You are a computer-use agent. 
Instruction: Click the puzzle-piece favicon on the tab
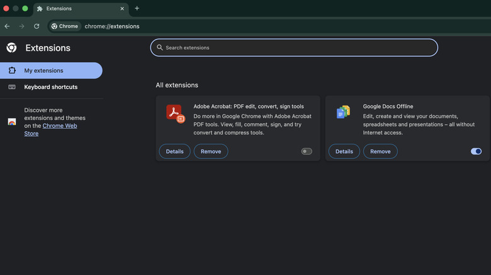(x=40, y=9)
